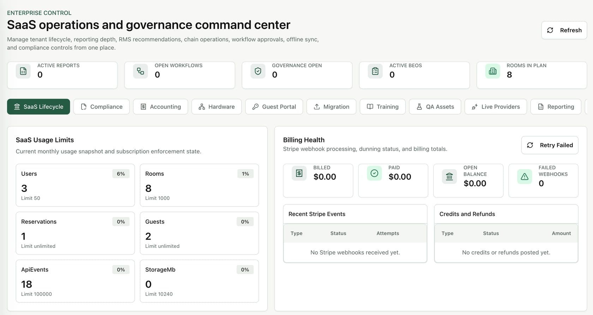Click the Compliance tab's page icon

tap(84, 107)
